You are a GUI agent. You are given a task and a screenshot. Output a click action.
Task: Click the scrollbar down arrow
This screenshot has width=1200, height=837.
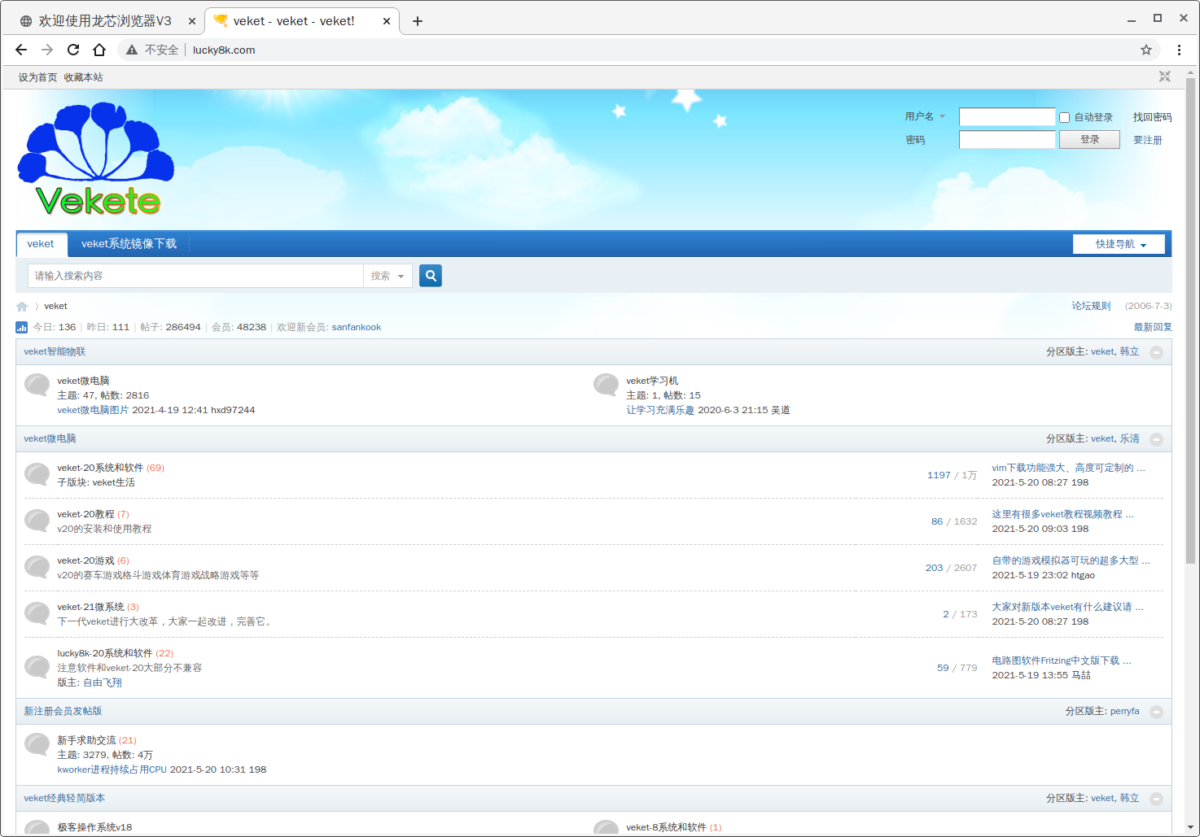(x=1191, y=827)
